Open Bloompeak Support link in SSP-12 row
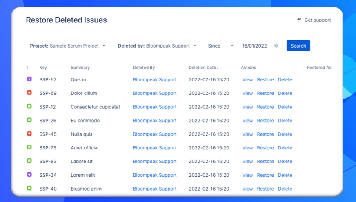This screenshot has width=356, height=202. click(x=155, y=107)
